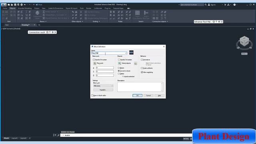Enable Specify On-screen under Objects
This screenshot has height=144, width=256.
click(x=119, y=60)
